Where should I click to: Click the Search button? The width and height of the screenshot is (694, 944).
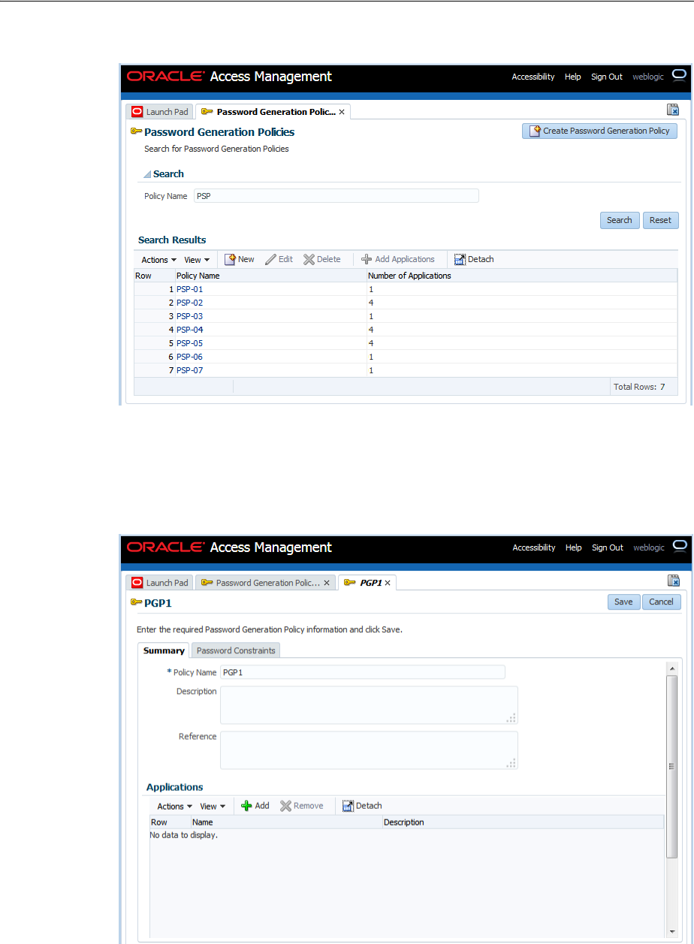coord(620,221)
